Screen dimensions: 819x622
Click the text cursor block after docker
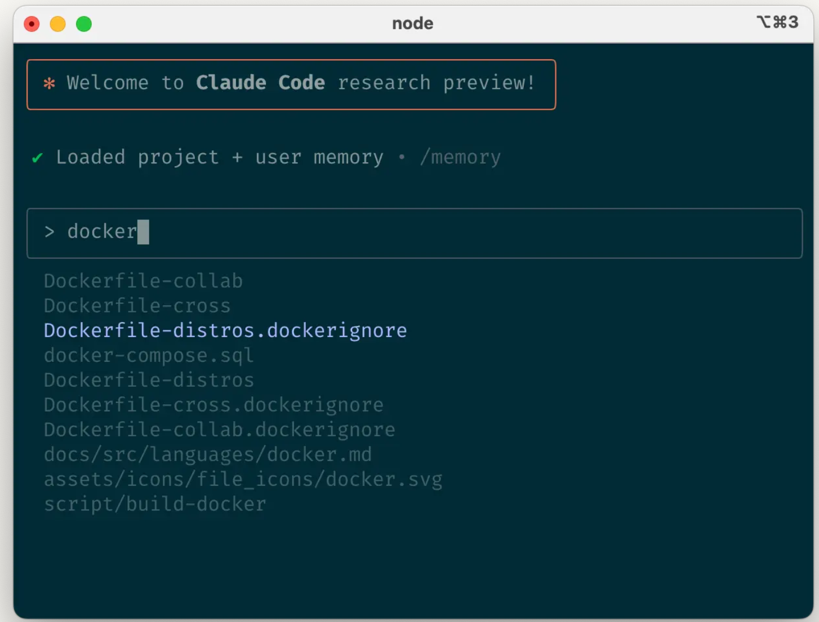143,232
